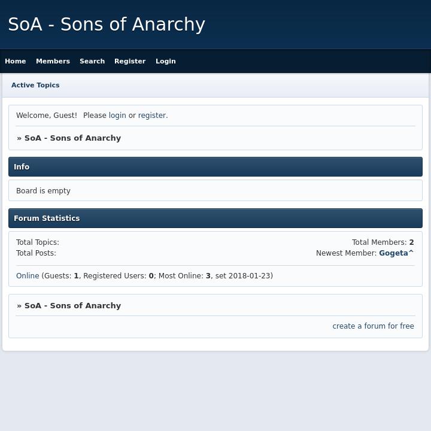Click Login in the navigation bar

pos(166,61)
